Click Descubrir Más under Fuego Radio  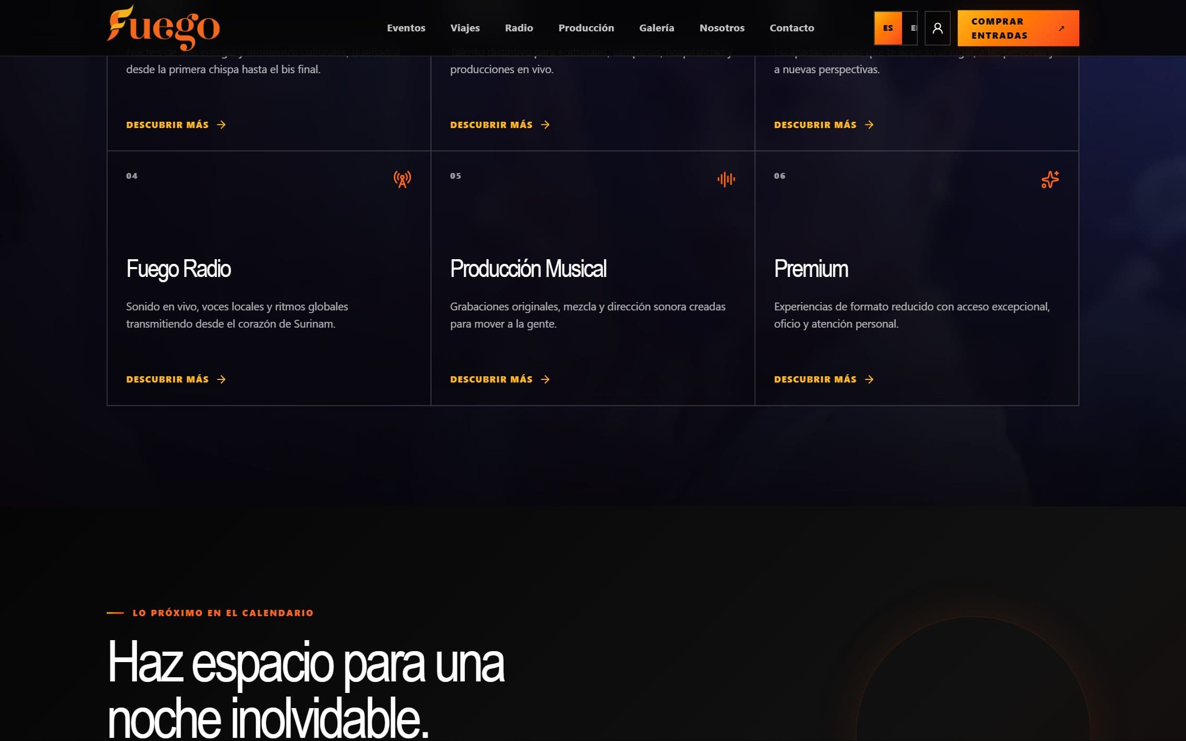click(176, 379)
